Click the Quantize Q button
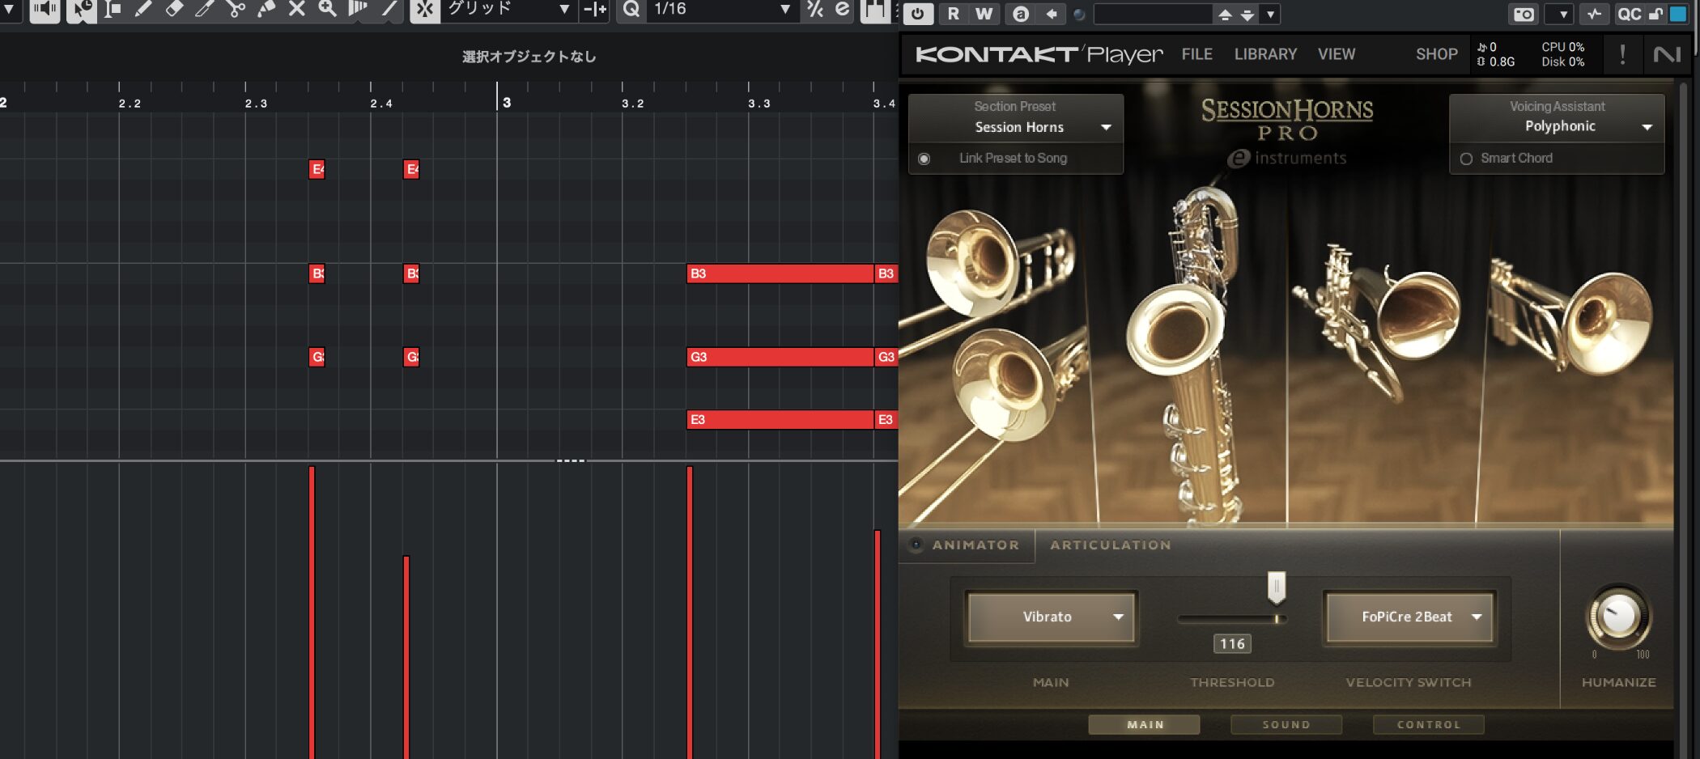This screenshot has height=759, width=1700. tap(631, 10)
